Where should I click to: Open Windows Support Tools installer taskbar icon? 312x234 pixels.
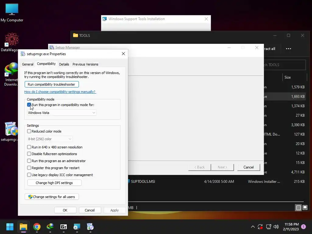77,227
